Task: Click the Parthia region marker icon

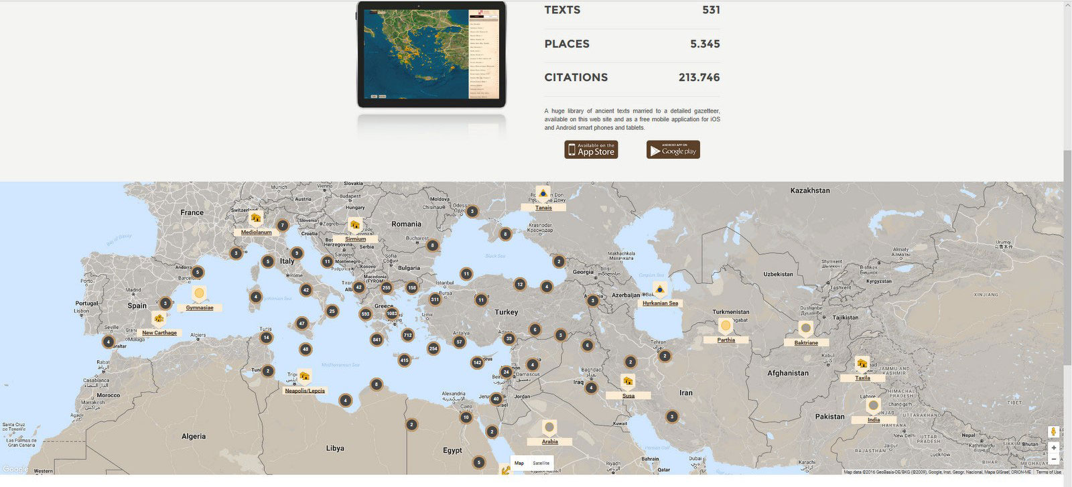Action: point(726,326)
